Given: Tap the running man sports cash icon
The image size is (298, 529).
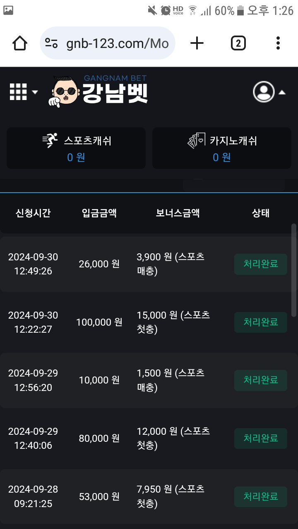Looking at the screenshot, I should click(50, 141).
